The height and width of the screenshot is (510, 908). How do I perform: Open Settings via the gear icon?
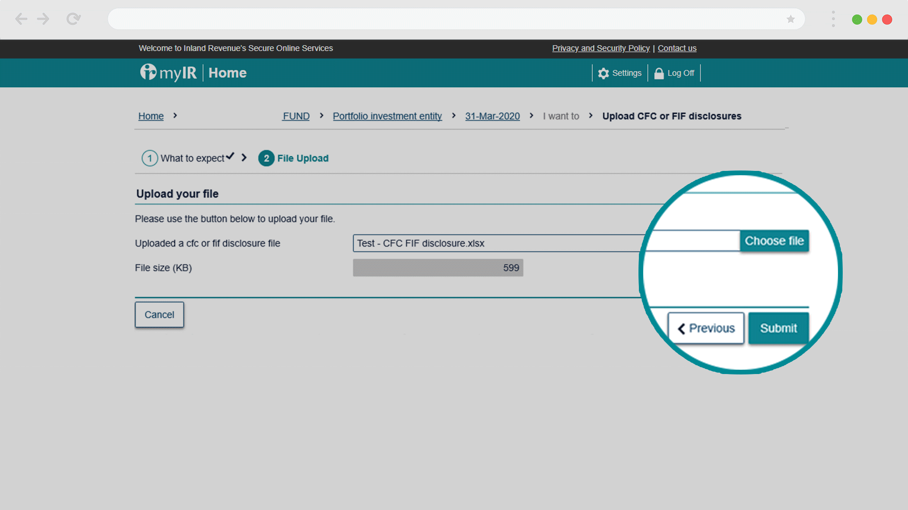coord(603,73)
